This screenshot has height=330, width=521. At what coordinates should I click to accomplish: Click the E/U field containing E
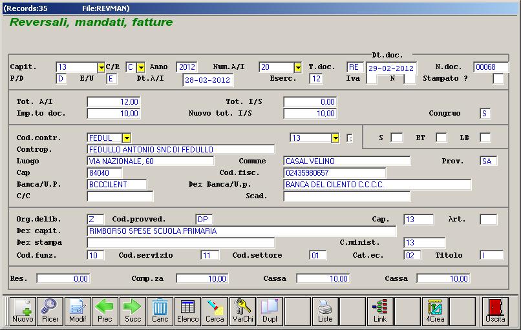click(112, 79)
